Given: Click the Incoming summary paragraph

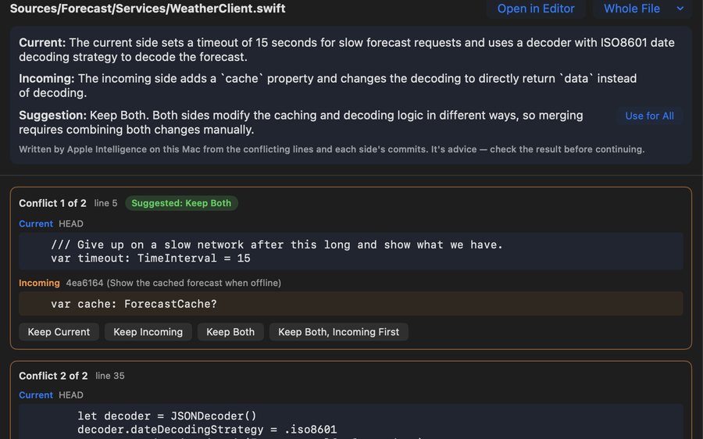Looking at the screenshot, I should (x=328, y=86).
